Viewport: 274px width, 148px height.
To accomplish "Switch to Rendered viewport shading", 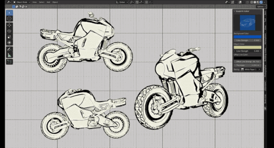I will click(x=261, y=2).
